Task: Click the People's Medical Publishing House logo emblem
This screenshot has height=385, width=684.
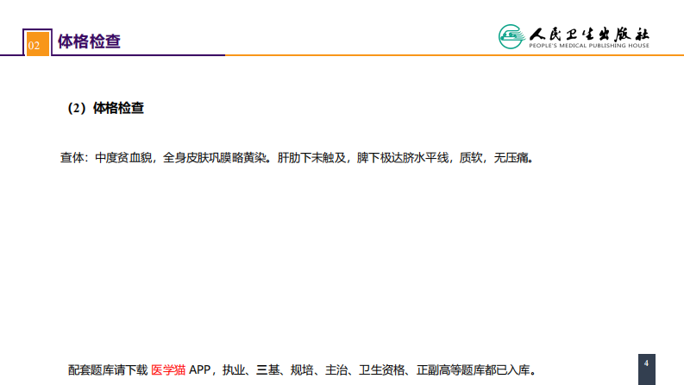Action: (x=511, y=36)
